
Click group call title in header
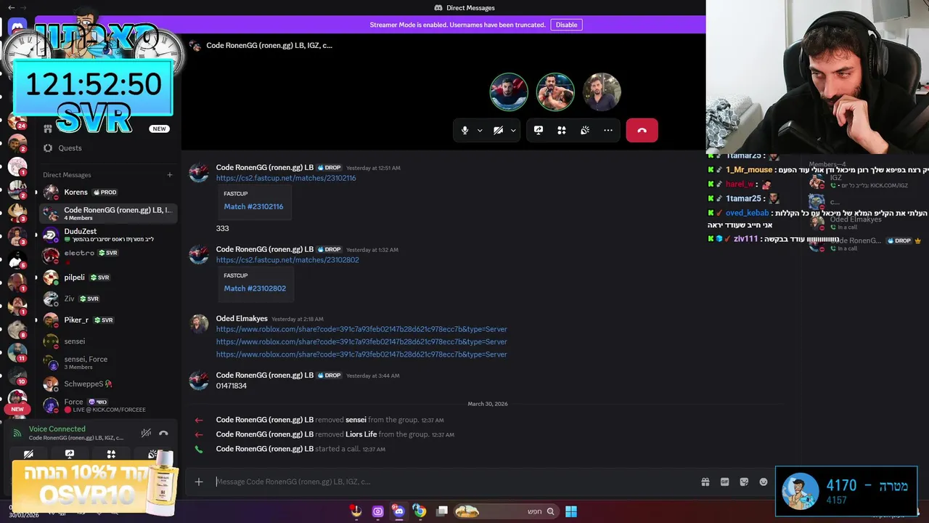pyautogui.click(x=269, y=45)
